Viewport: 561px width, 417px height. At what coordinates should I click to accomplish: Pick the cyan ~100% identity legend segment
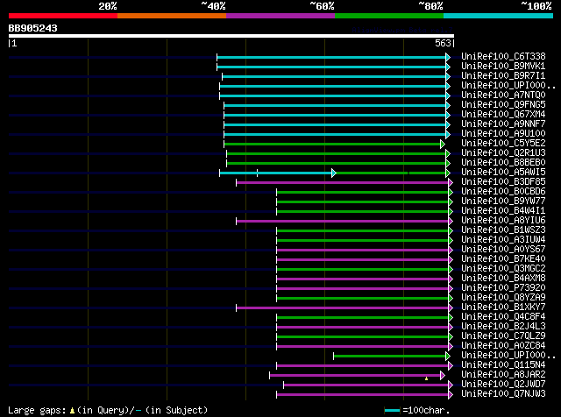[x=499, y=16]
